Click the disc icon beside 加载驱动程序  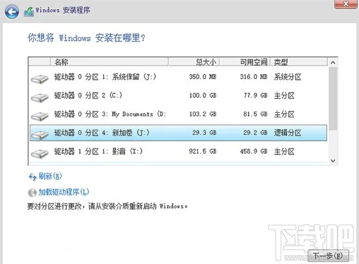[x=32, y=193]
